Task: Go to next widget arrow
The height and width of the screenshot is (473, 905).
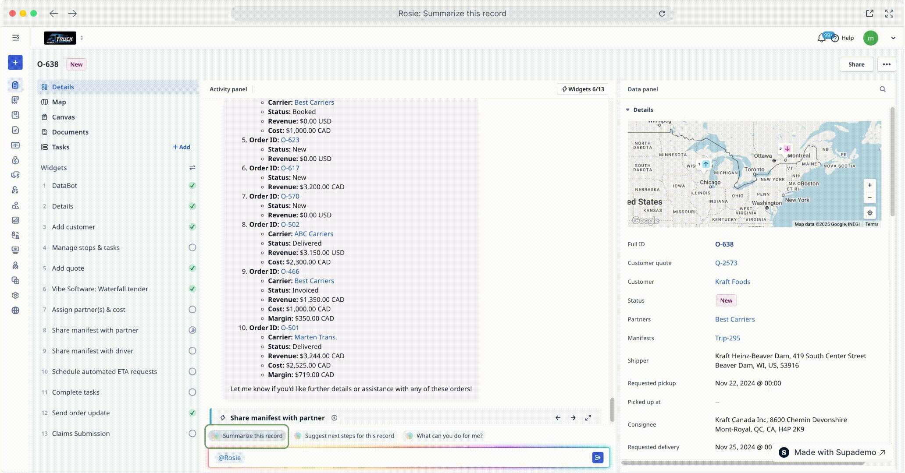Action: (573, 418)
